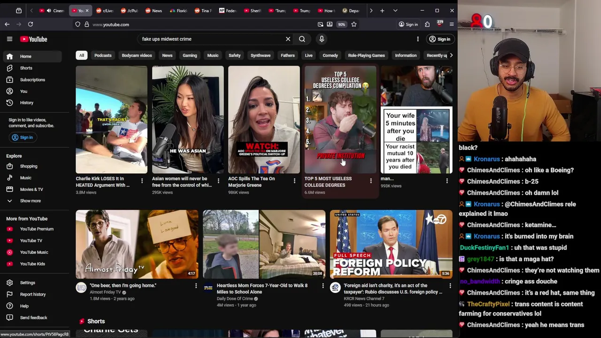Screen dimensions: 601x338
Task: Go back with the browser back arrow
Action: [7, 24]
